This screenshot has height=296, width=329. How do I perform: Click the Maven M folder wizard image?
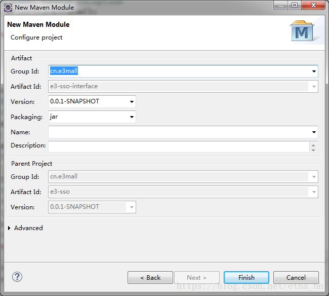(x=302, y=31)
